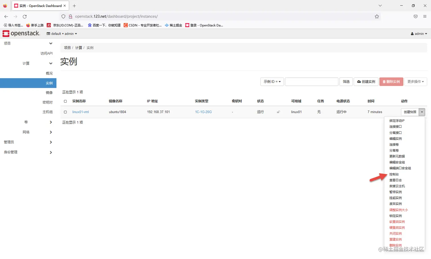Choose 编辑实例 from the actions menu
Screen dimensions: 431x259
[395, 139]
